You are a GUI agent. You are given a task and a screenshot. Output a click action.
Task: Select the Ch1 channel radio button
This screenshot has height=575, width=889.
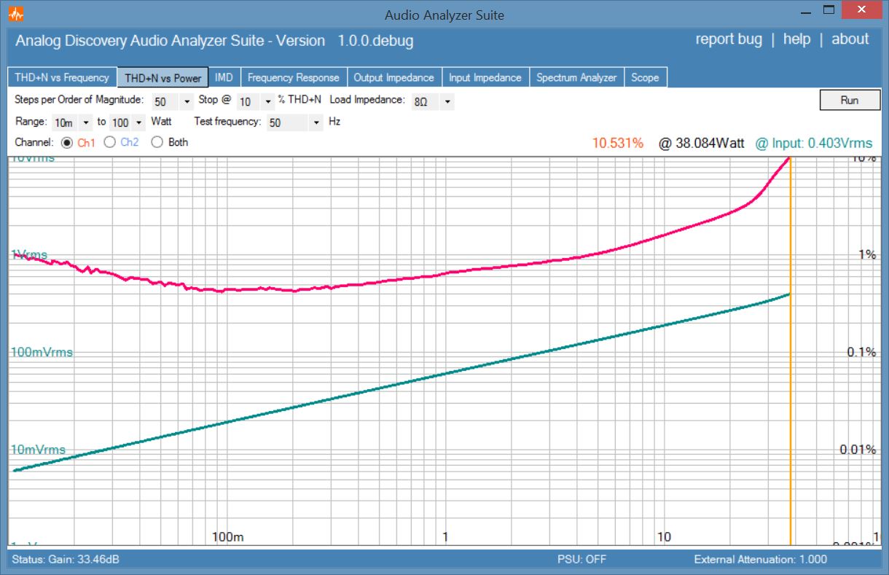(68, 143)
